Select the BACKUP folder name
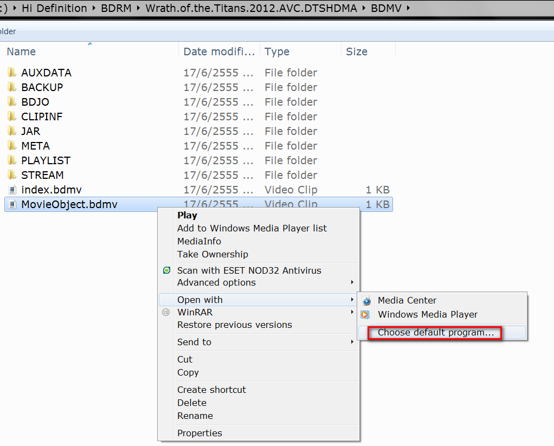 coord(42,87)
